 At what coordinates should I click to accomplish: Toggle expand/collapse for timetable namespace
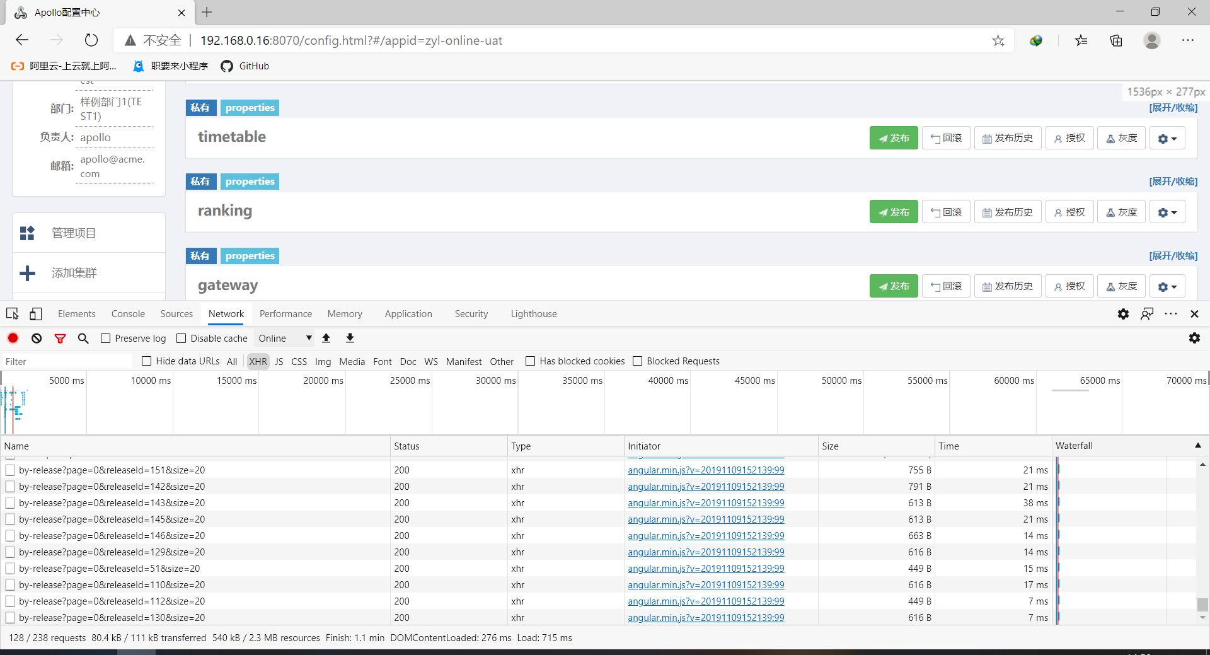coord(1173,108)
